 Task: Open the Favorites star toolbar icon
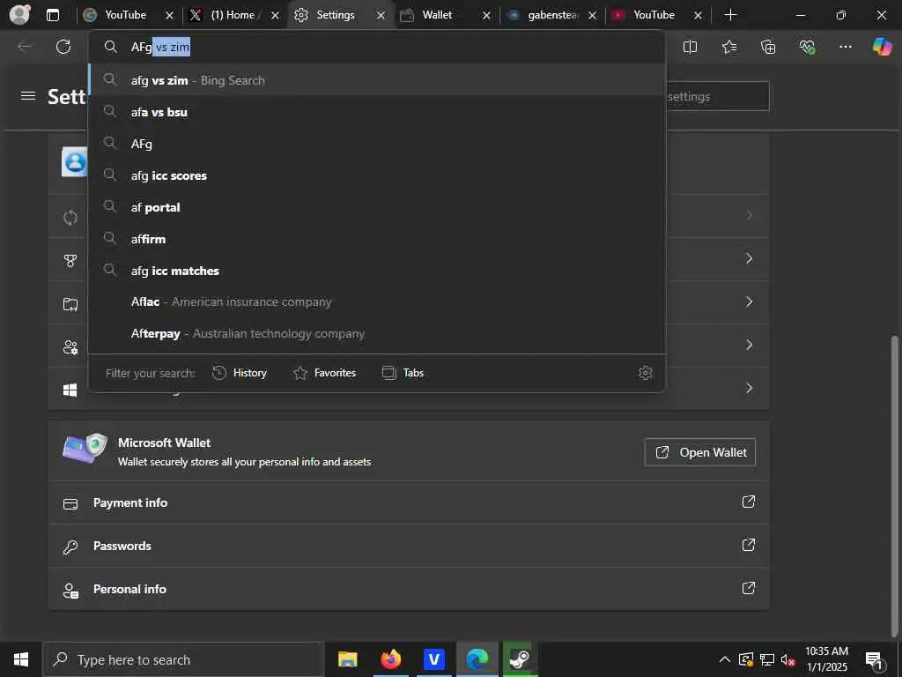click(x=728, y=47)
